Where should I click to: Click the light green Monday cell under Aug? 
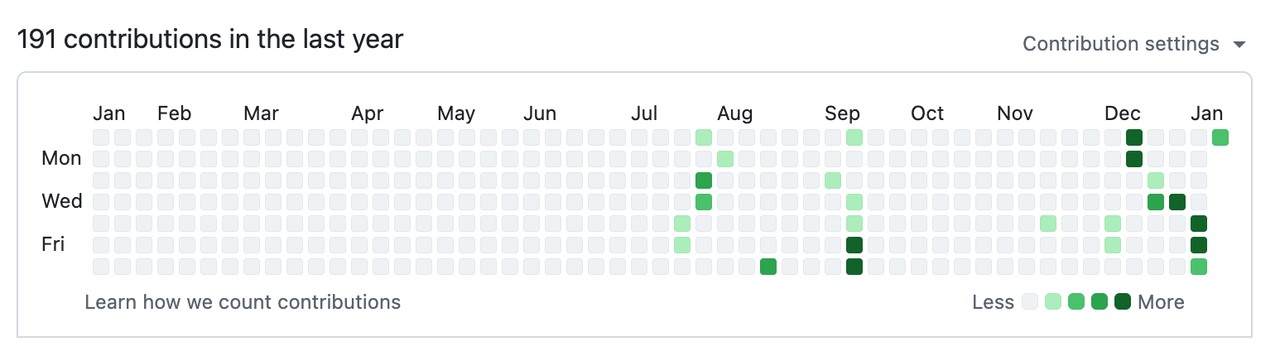725,159
